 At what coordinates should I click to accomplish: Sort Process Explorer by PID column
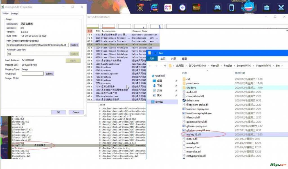(98, 31)
